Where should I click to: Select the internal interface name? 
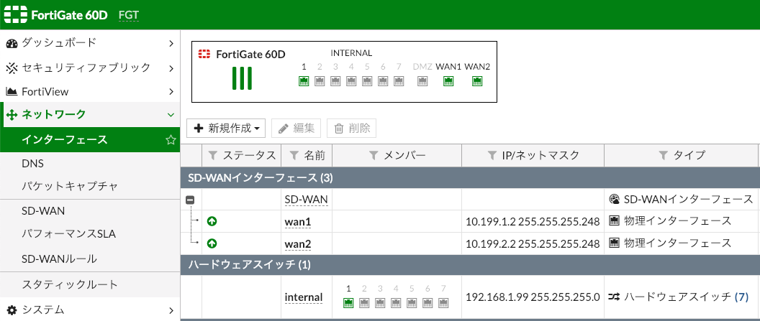click(x=304, y=297)
